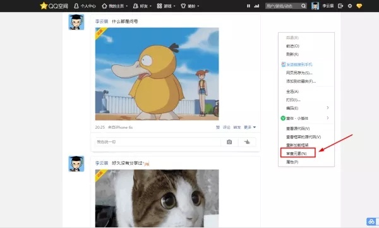Click the logout arrow icon in the top bar
Image resolution: width=379 pixels, height=228 pixels.
(340, 6)
